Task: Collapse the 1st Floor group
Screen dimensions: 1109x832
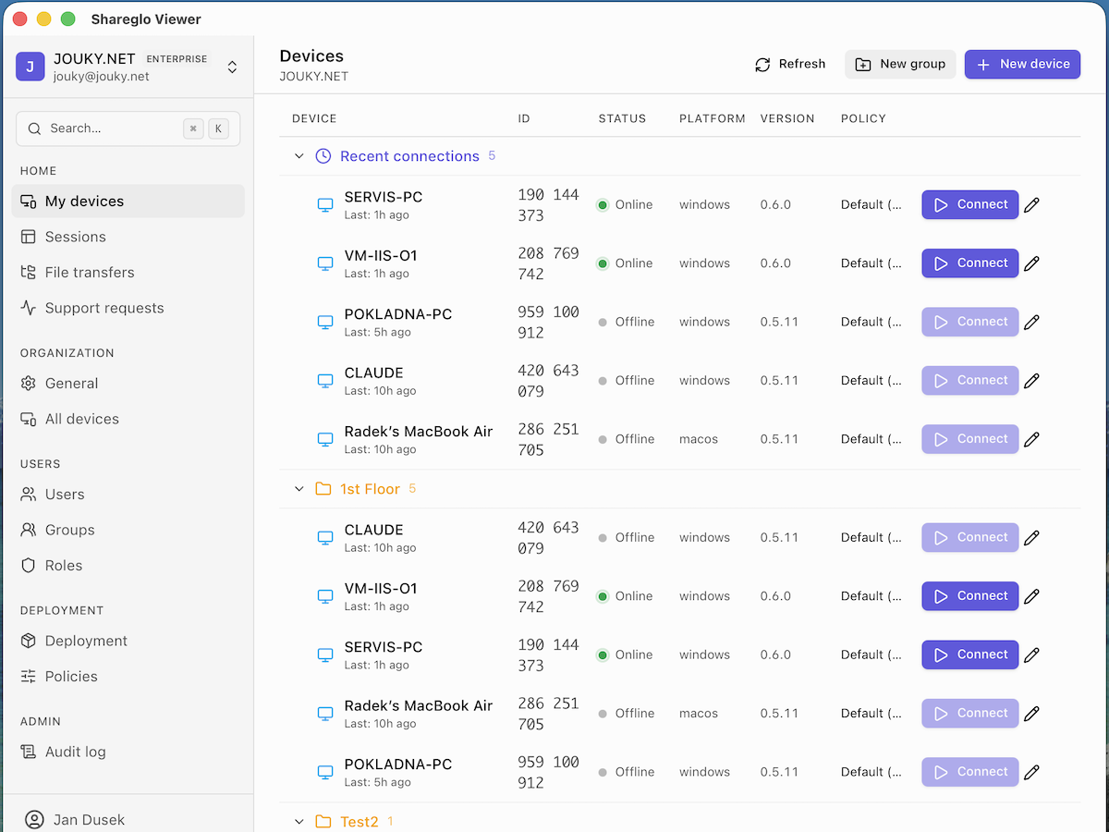Action: point(299,488)
